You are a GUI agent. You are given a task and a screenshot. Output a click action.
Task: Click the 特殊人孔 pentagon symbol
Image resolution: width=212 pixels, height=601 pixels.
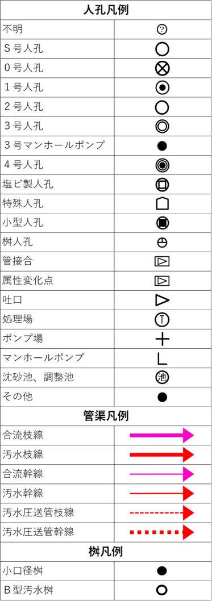[x=163, y=203]
